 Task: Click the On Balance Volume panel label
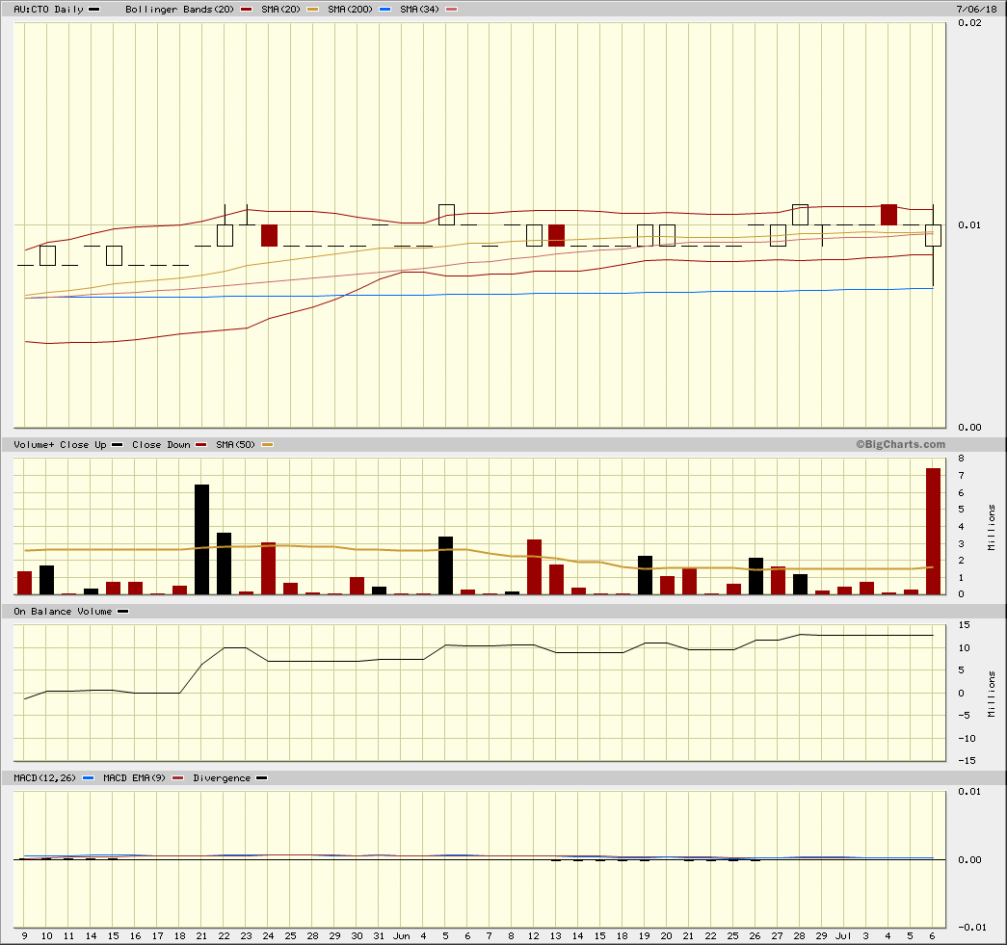coord(63,612)
